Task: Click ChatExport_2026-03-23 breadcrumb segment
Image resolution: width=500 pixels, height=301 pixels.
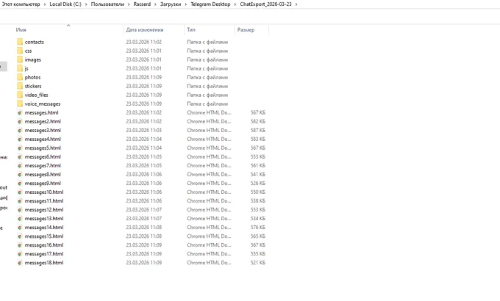Action: coord(265,4)
